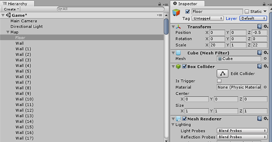This screenshot has height=142, width=272.
Task: Click the object name field Floor
Action: 217,11
